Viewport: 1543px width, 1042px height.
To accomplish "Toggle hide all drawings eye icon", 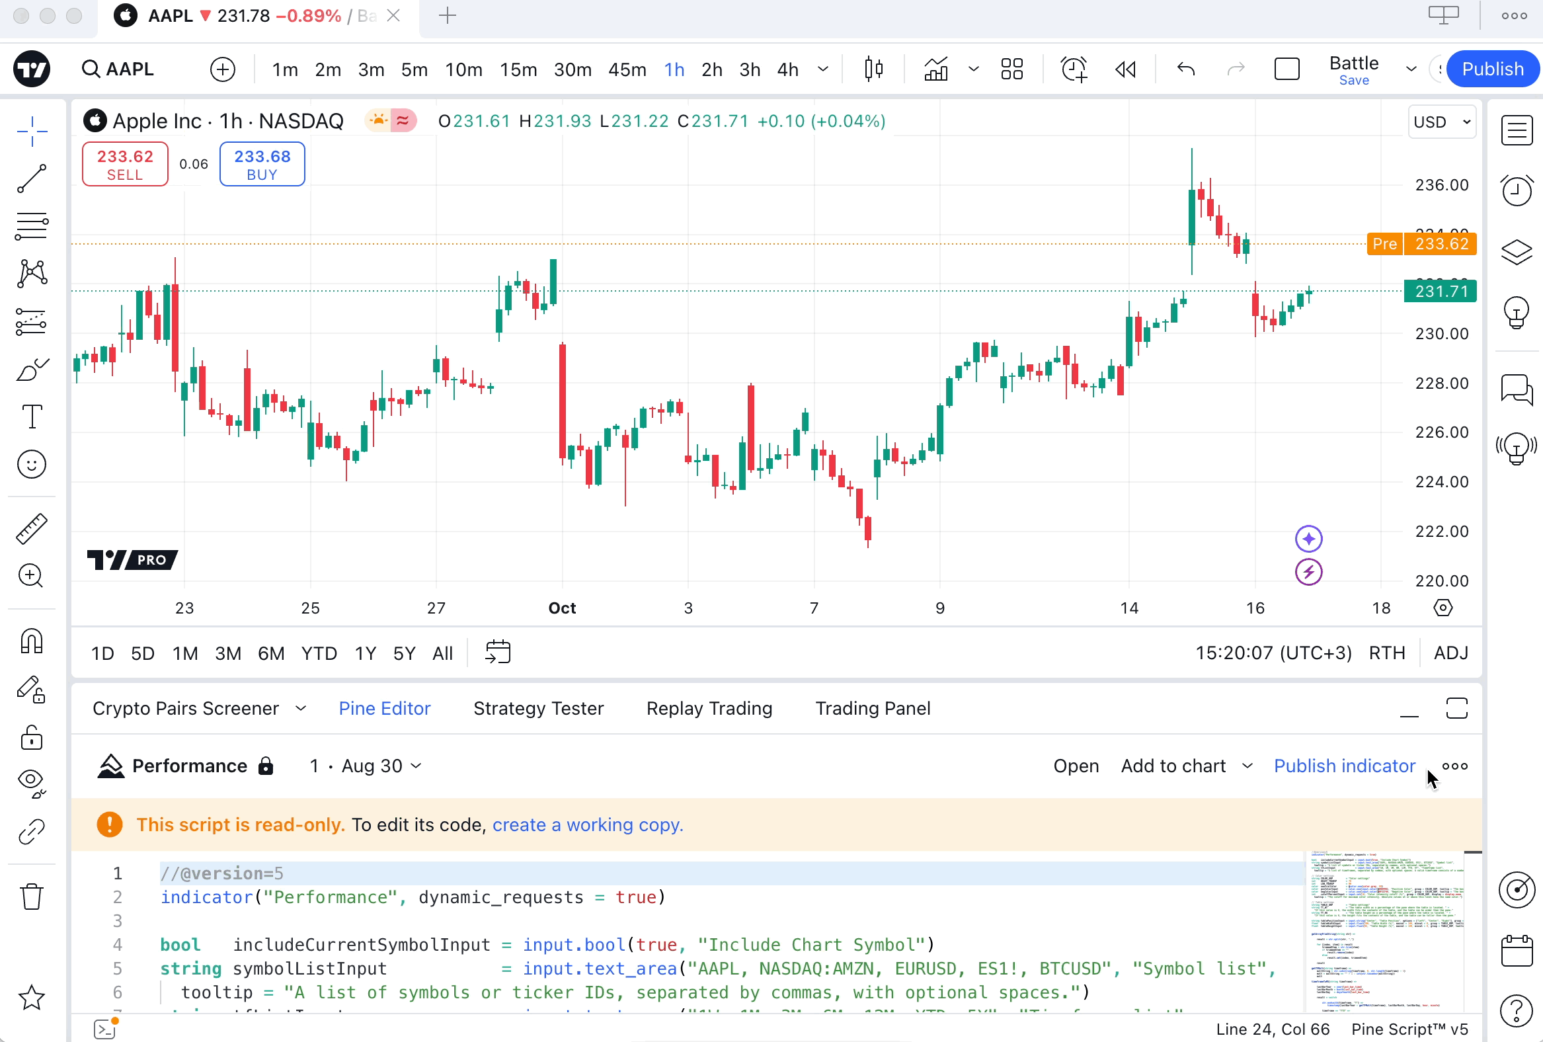I will tap(32, 783).
